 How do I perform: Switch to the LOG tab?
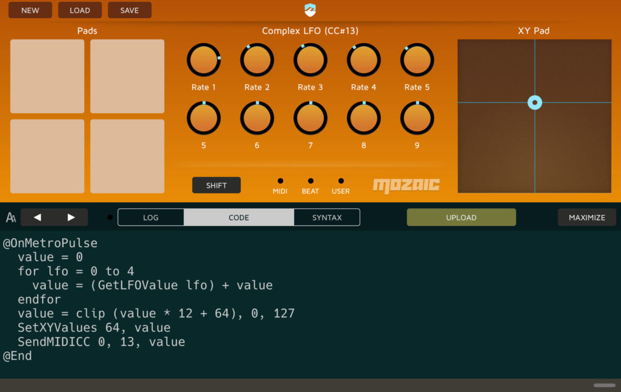tap(150, 217)
